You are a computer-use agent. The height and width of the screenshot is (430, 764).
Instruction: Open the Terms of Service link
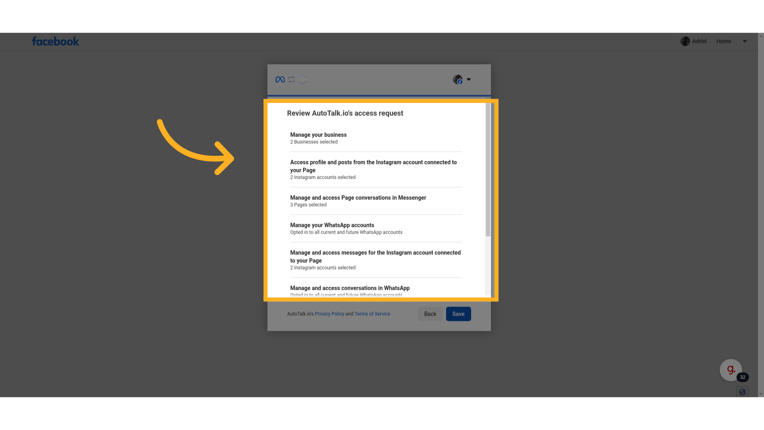point(372,314)
